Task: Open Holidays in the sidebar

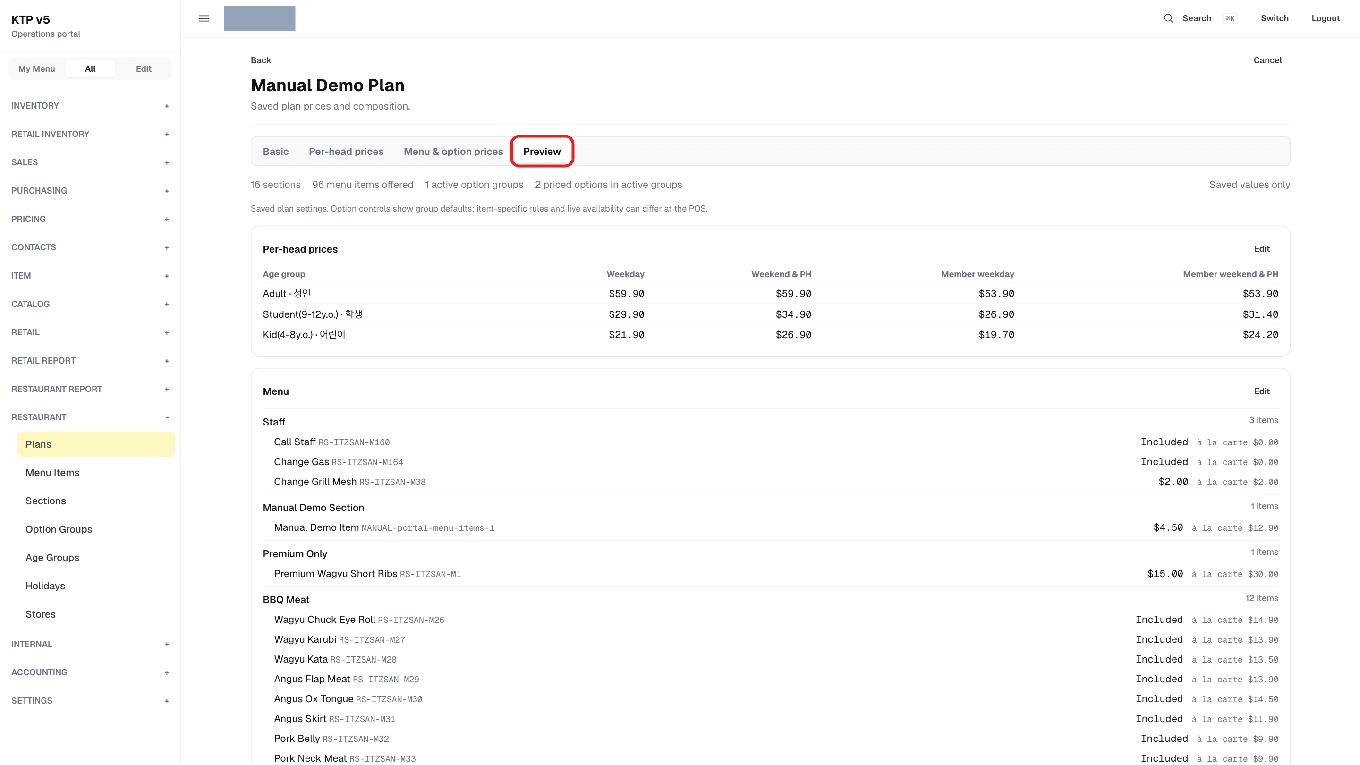Action: tap(95, 586)
